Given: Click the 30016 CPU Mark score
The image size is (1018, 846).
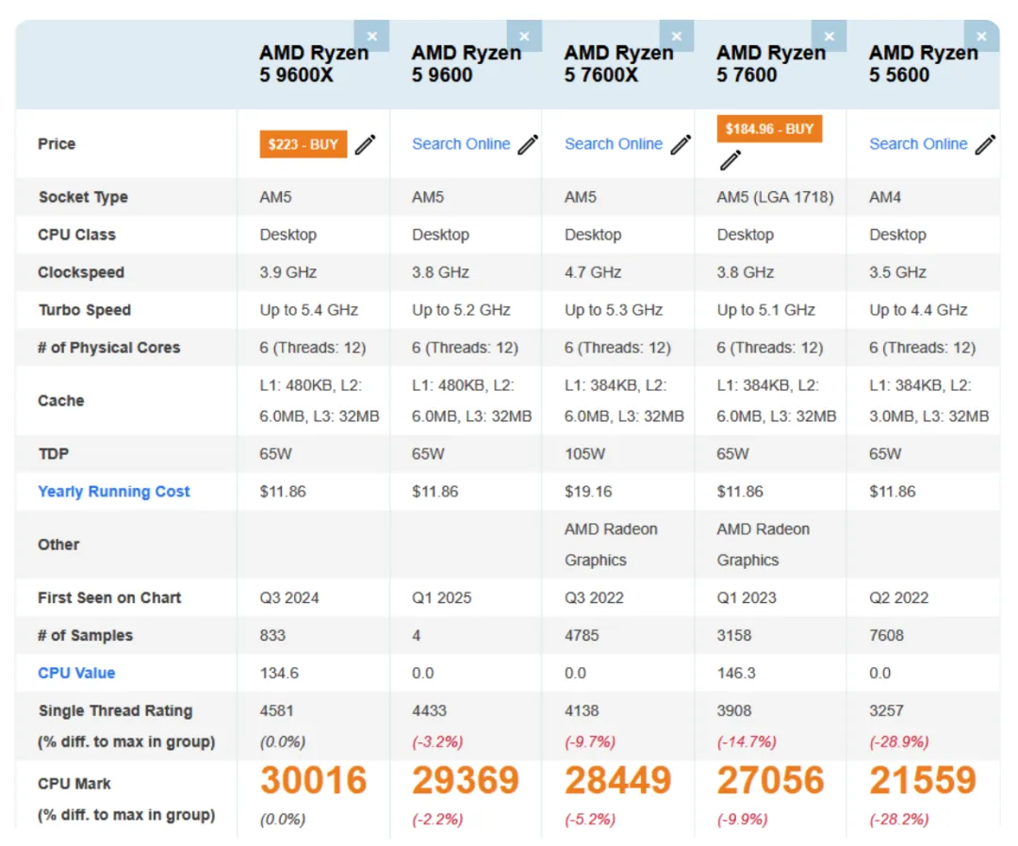Looking at the screenshot, I should (313, 780).
